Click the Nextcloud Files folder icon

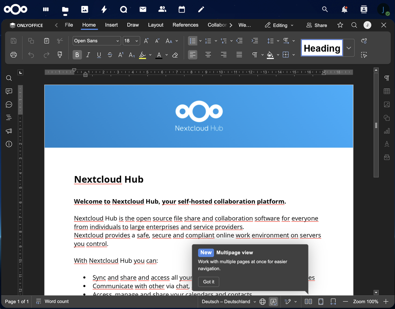click(x=65, y=10)
